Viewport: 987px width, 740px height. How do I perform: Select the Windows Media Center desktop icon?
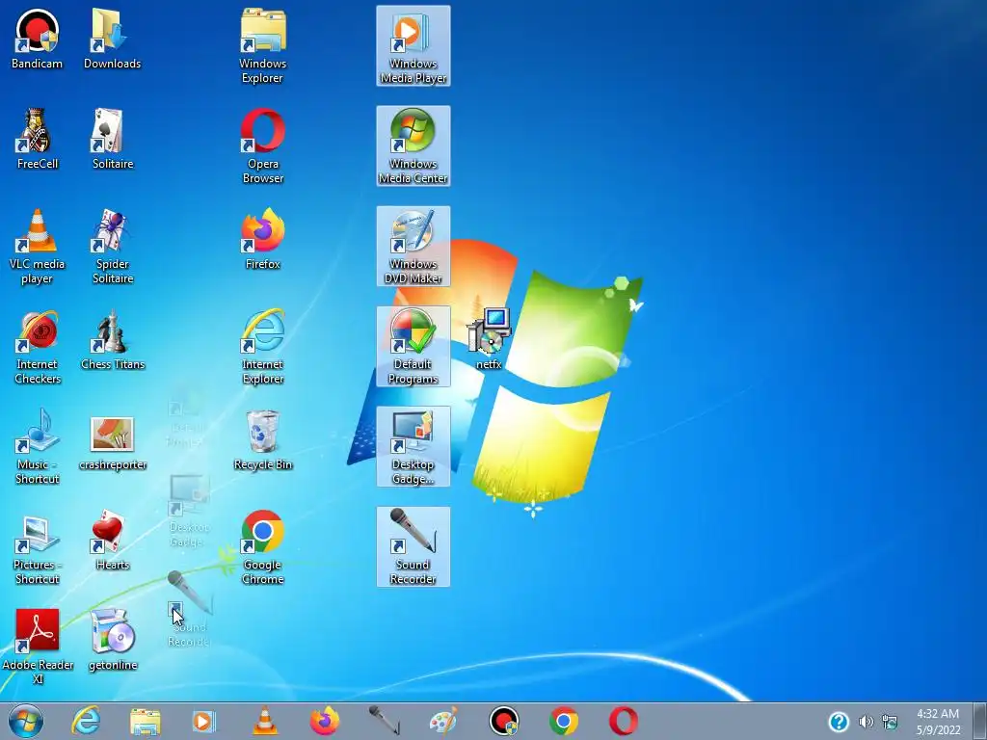[x=413, y=146]
